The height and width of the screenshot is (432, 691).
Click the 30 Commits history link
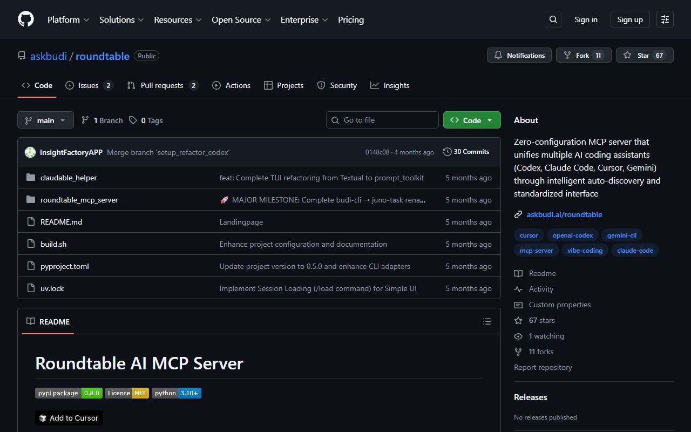click(x=466, y=152)
